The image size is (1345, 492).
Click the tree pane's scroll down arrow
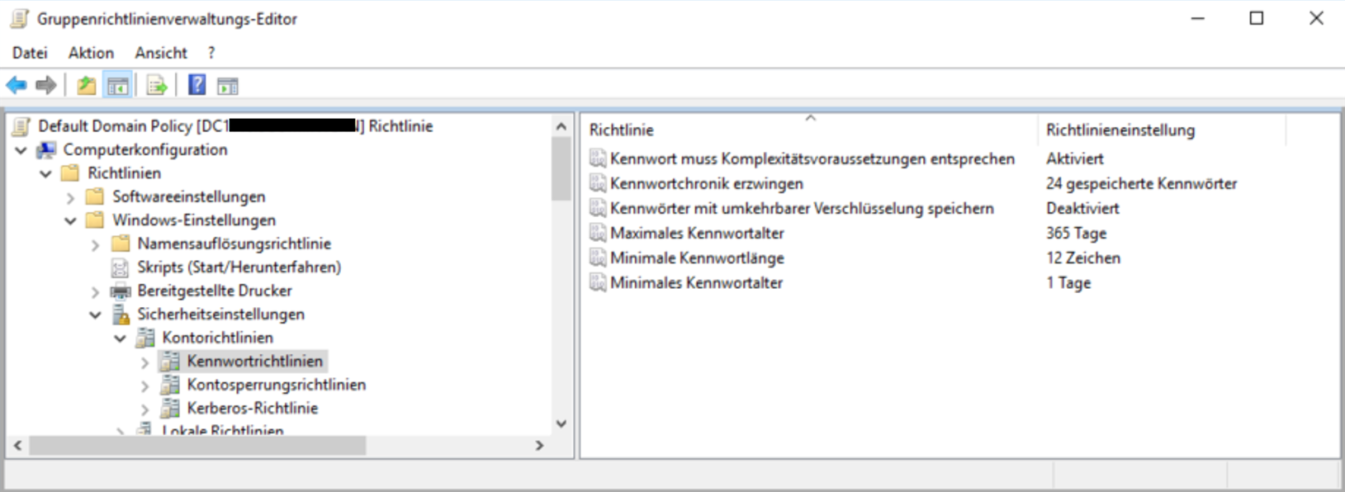pyautogui.click(x=561, y=424)
